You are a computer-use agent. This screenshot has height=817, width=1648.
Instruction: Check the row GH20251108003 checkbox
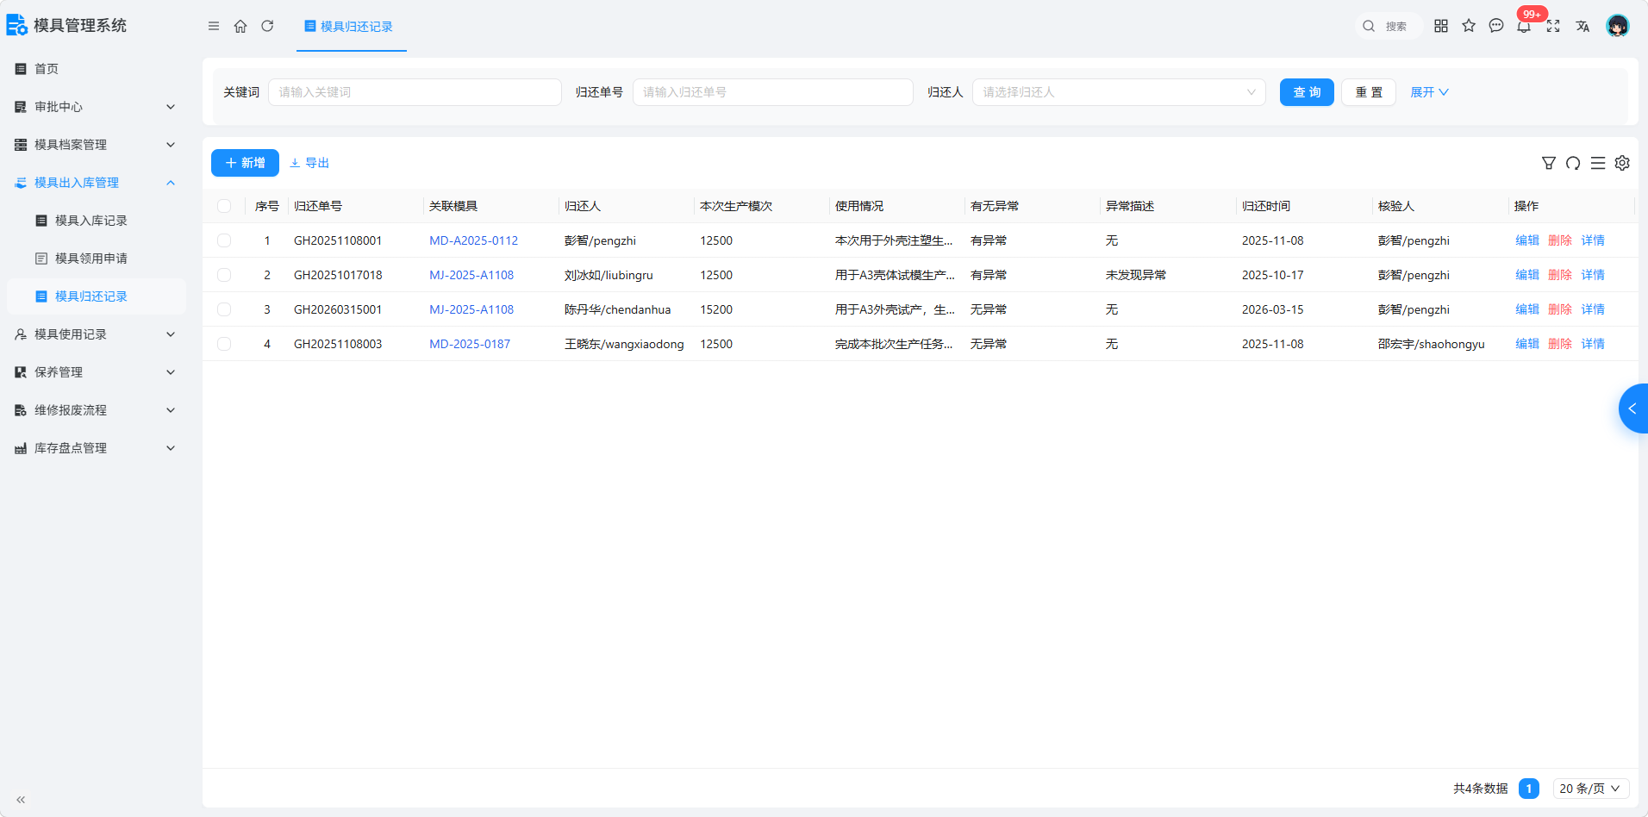pyautogui.click(x=224, y=344)
